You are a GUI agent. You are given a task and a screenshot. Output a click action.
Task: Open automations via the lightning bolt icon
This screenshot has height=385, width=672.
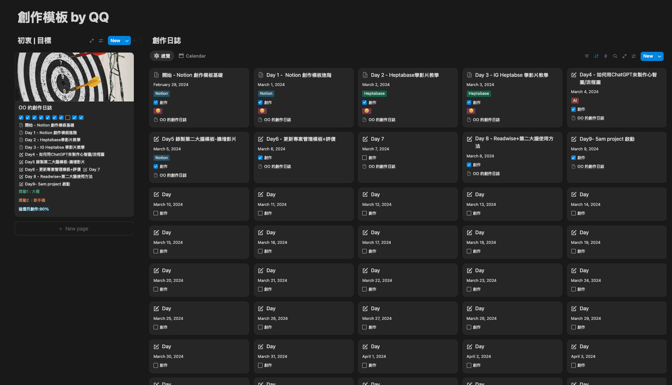pyautogui.click(x=606, y=56)
